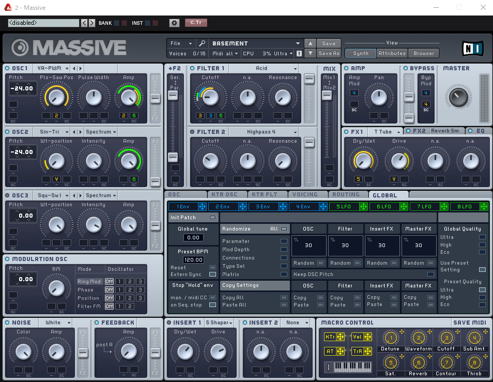Toggle OSC1 power button
This screenshot has height=382, width=493.
(x=8, y=68)
